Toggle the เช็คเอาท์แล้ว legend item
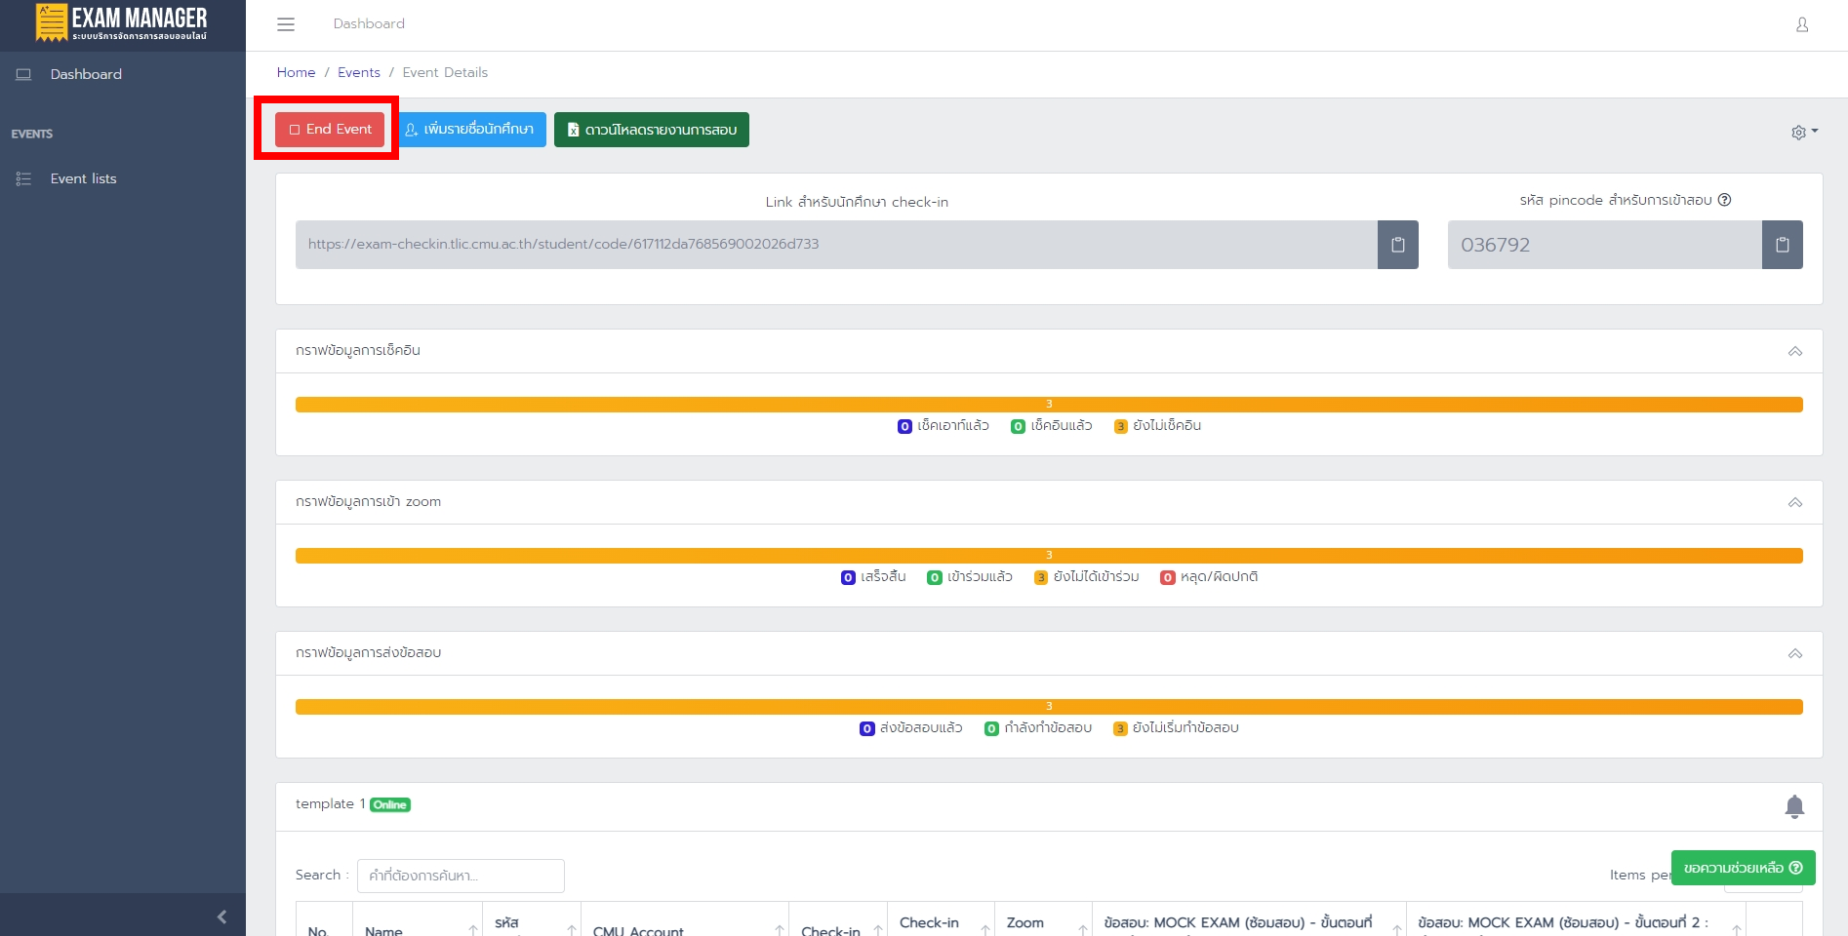Image resolution: width=1848 pixels, height=936 pixels. (944, 426)
